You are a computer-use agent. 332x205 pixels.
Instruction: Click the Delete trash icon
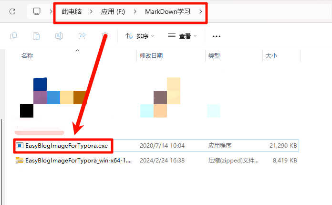click(105, 36)
